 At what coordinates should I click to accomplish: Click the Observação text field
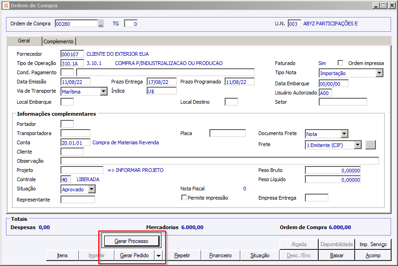click(220, 161)
